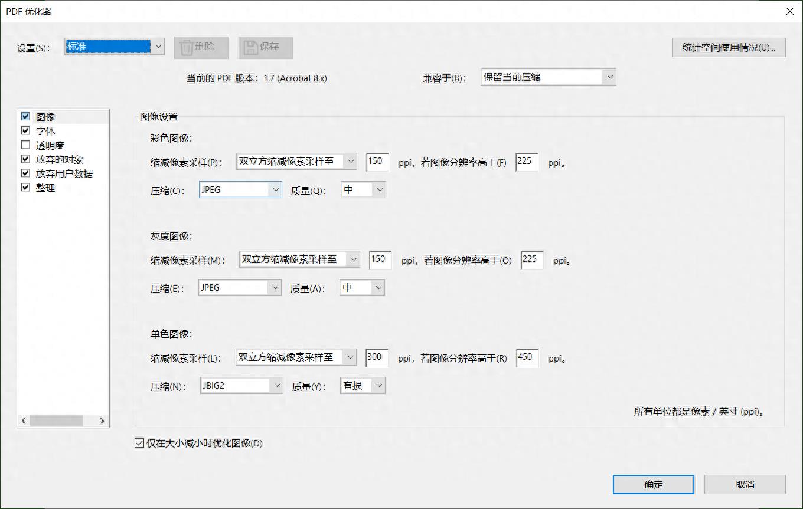Click the 取消 button
803x509 pixels.
pos(745,484)
